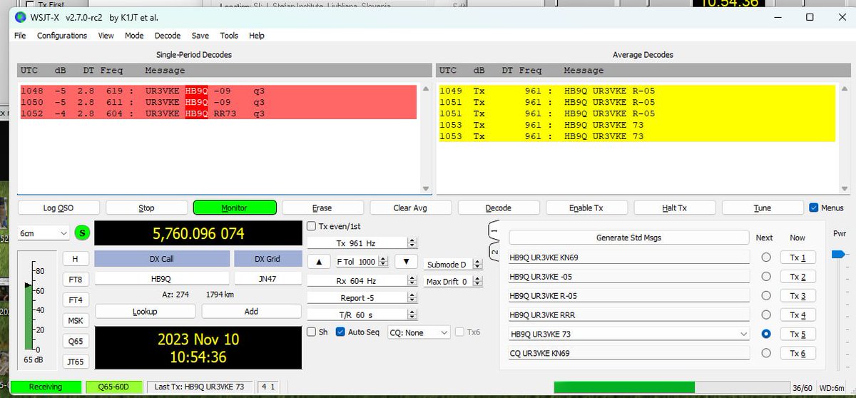The width and height of the screenshot is (856, 398).
Task: Toggle Tx even/1st checkbox
Action: [x=311, y=226]
